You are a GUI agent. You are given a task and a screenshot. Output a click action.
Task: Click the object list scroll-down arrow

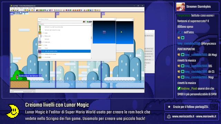[92, 58]
